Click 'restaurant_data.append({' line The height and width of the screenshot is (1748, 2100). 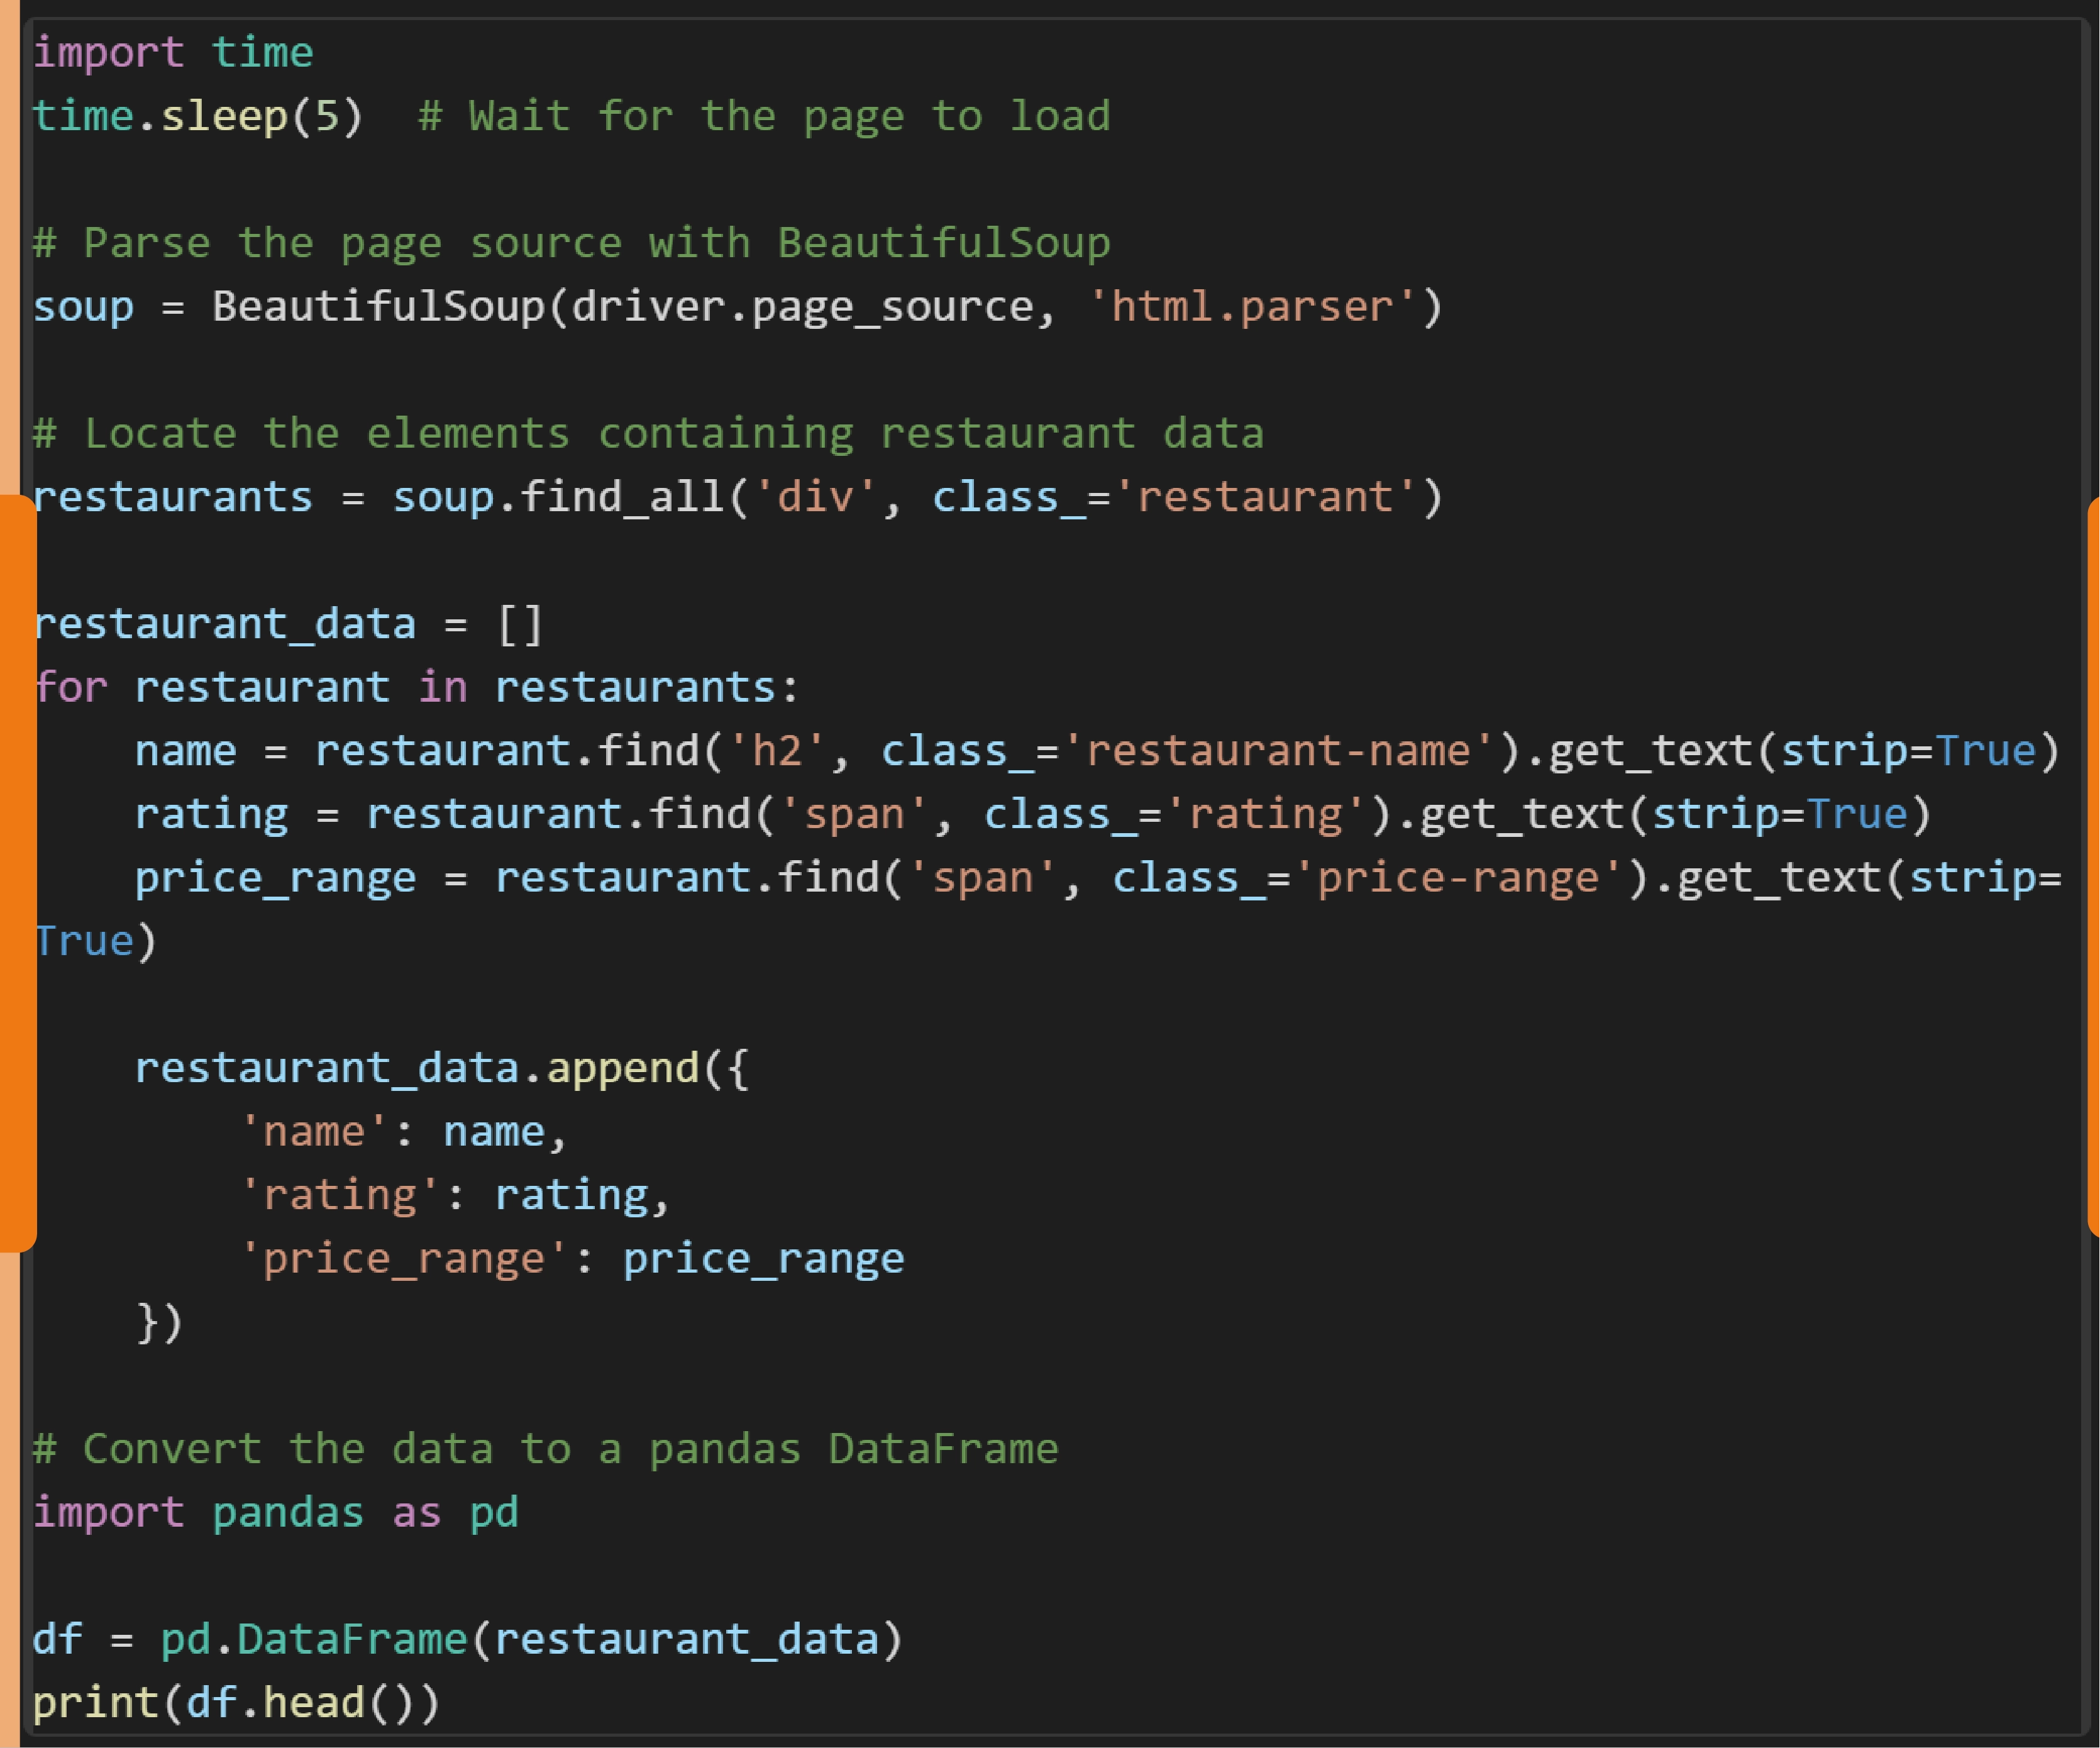(x=442, y=1068)
